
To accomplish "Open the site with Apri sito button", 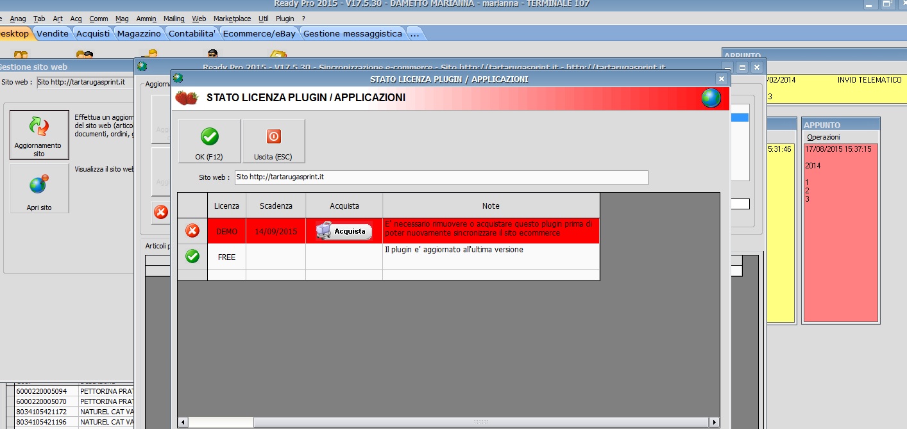I will pos(39,188).
